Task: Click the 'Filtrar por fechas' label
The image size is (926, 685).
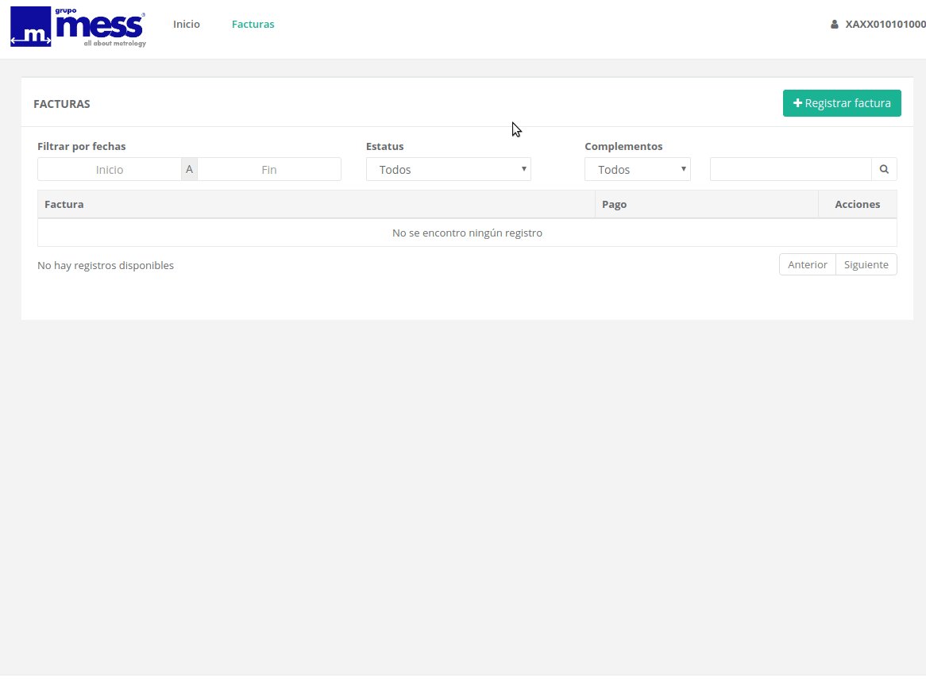Action: pos(82,146)
